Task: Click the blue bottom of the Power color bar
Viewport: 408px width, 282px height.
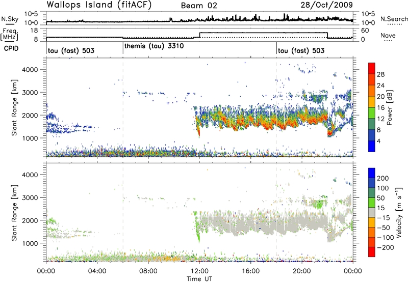Action: 372,147
